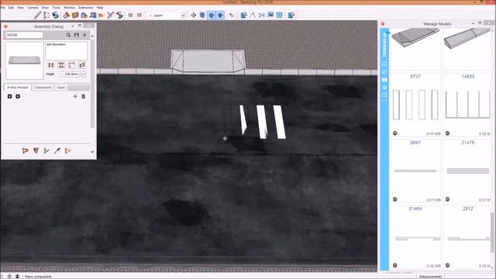Click the second icon above the Height field
Image resolution: width=496 pixels, height=279 pixels.
click(x=61, y=65)
